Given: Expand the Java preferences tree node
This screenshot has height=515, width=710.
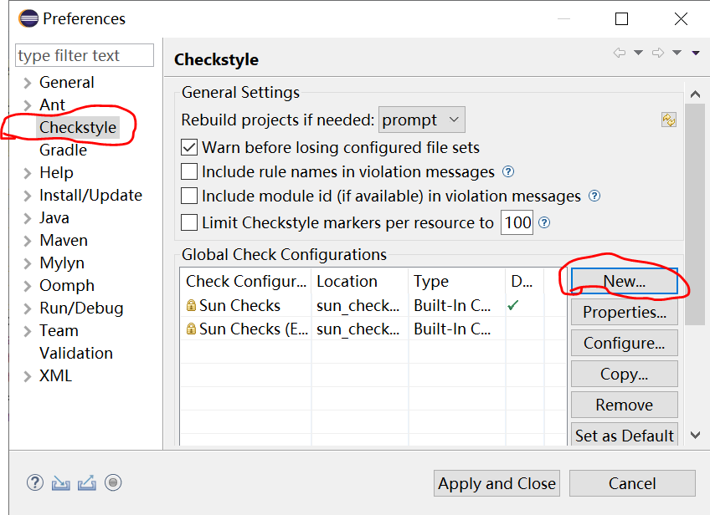Looking at the screenshot, I should point(28,218).
